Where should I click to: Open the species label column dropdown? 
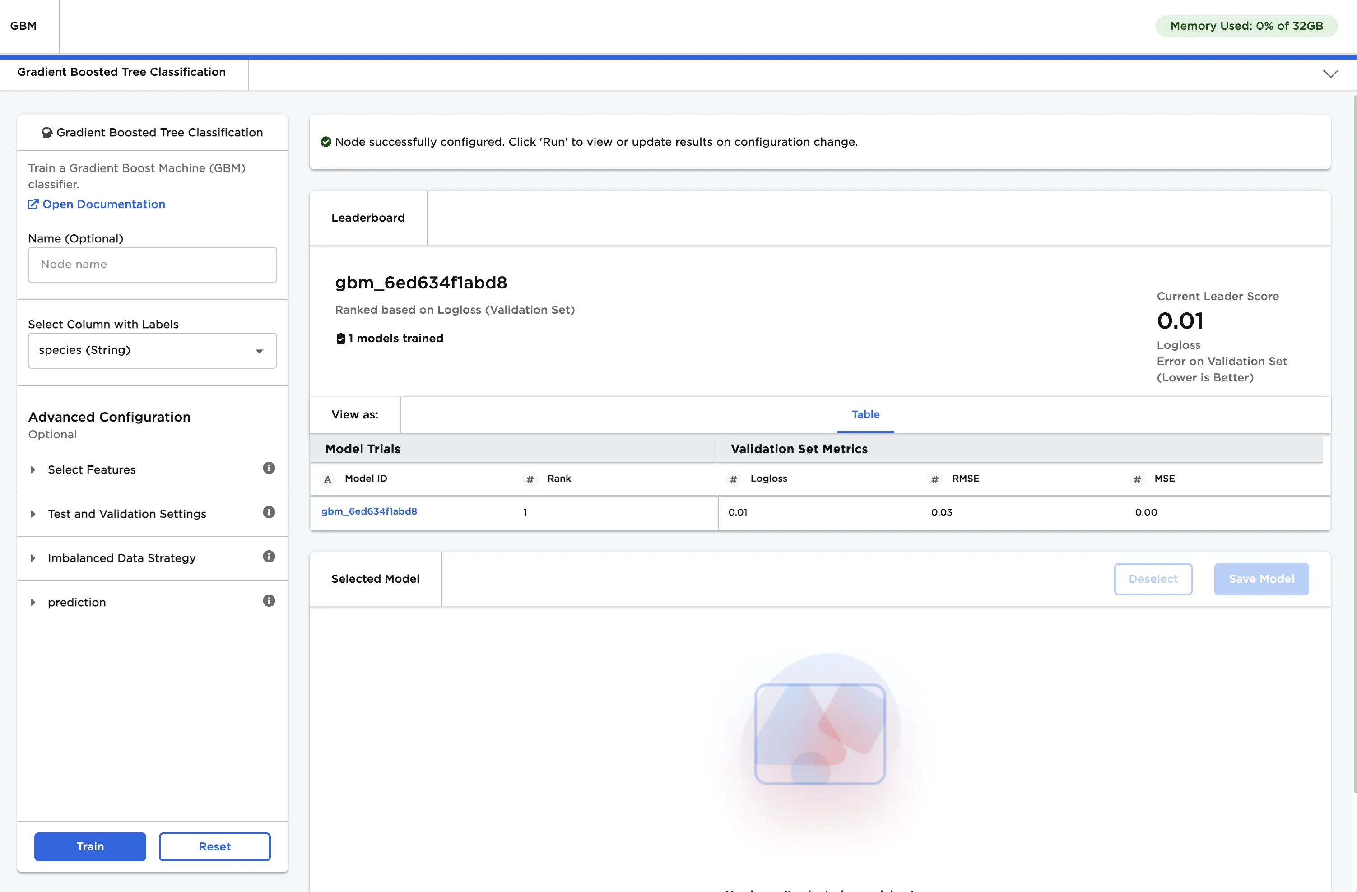(x=152, y=350)
